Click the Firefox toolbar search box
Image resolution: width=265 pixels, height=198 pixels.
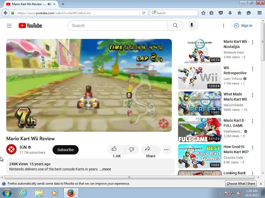click(174, 13)
